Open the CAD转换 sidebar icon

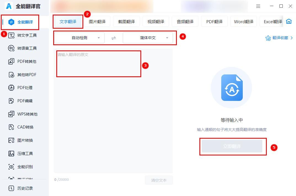coord(11,127)
